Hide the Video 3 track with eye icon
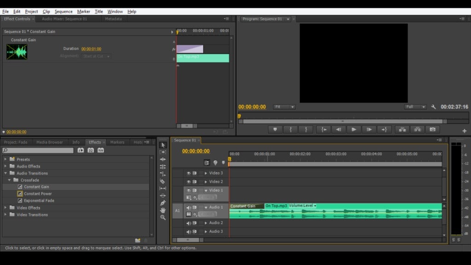 point(189,173)
